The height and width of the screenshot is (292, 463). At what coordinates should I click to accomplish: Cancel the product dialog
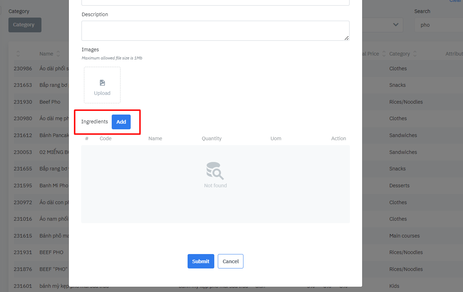pos(230,261)
